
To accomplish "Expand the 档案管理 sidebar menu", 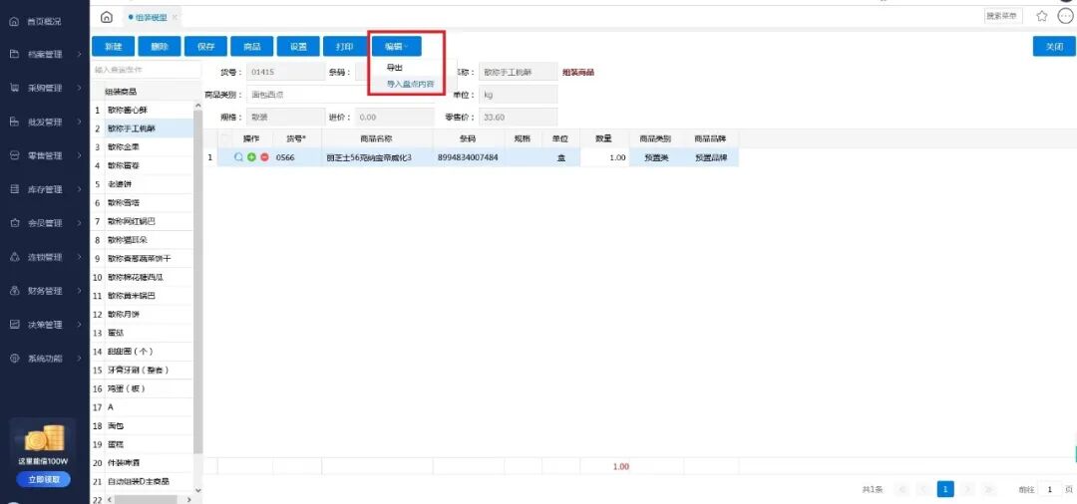I will click(x=44, y=54).
